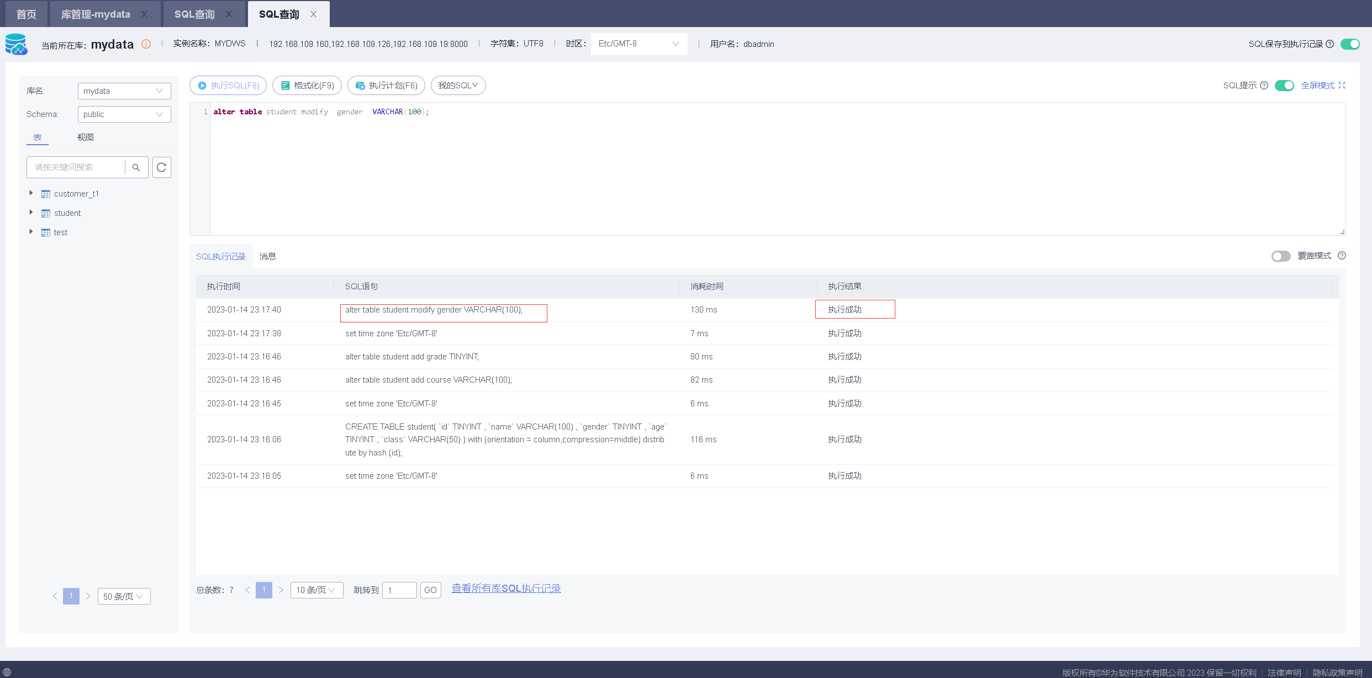Viewport: 1372px width, 678px height.
Task: Click the help icon beside SQL保存到执行记录
Action: (1330, 44)
